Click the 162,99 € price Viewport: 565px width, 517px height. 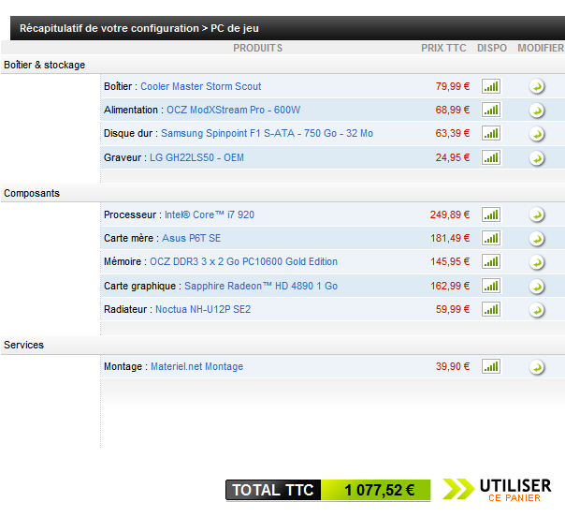pyautogui.click(x=450, y=286)
